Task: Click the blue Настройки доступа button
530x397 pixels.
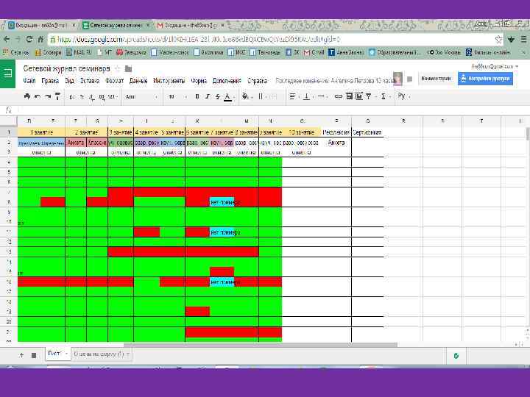Action: (x=485, y=79)
